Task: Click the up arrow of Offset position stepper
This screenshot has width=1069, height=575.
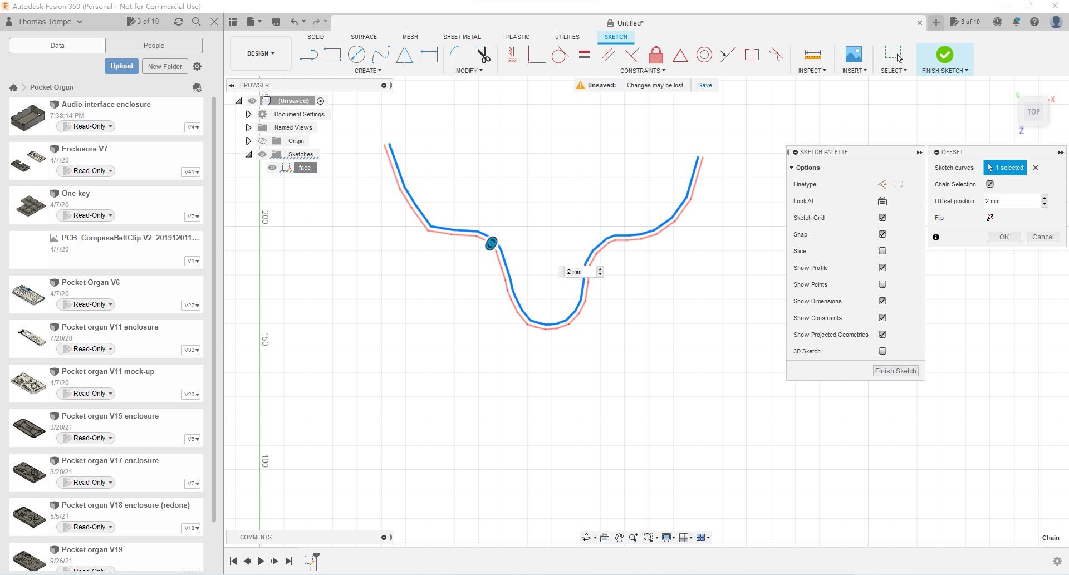Action: pos(1045,198)
